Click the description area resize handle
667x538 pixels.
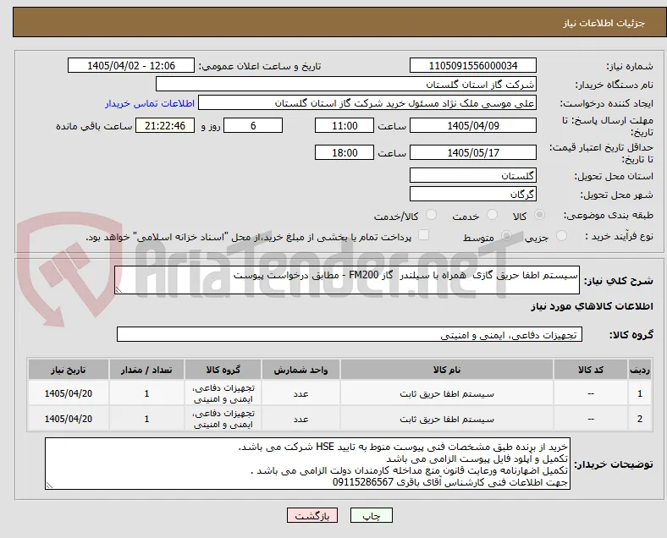[x=119, y=289]
